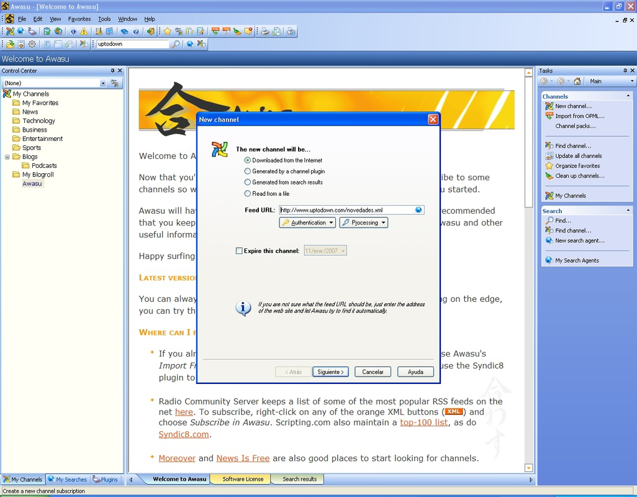Viewport: 637px width, 497px height.
Task: Toggle the pin on Control Center panel
Action: [112, 71]
